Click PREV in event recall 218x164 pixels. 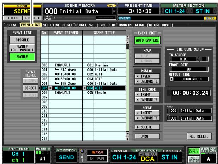coord(30,81)
